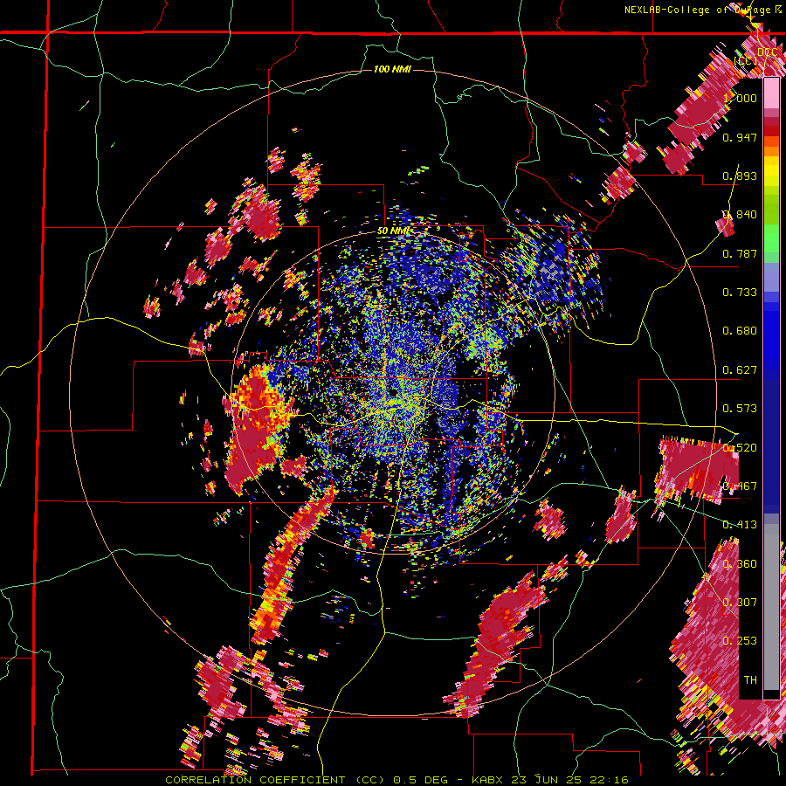This screenshot has width=786, height=786.
Task: Select the 0.467 legend value
Action: point(740,486)
